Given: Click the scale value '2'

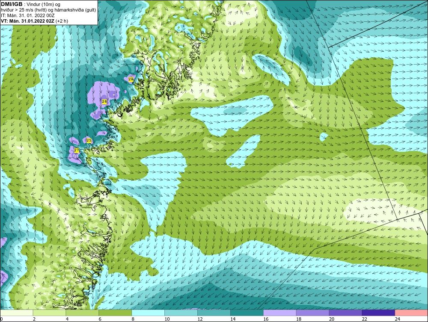Looking at the screenshot, I should point(34,319).
